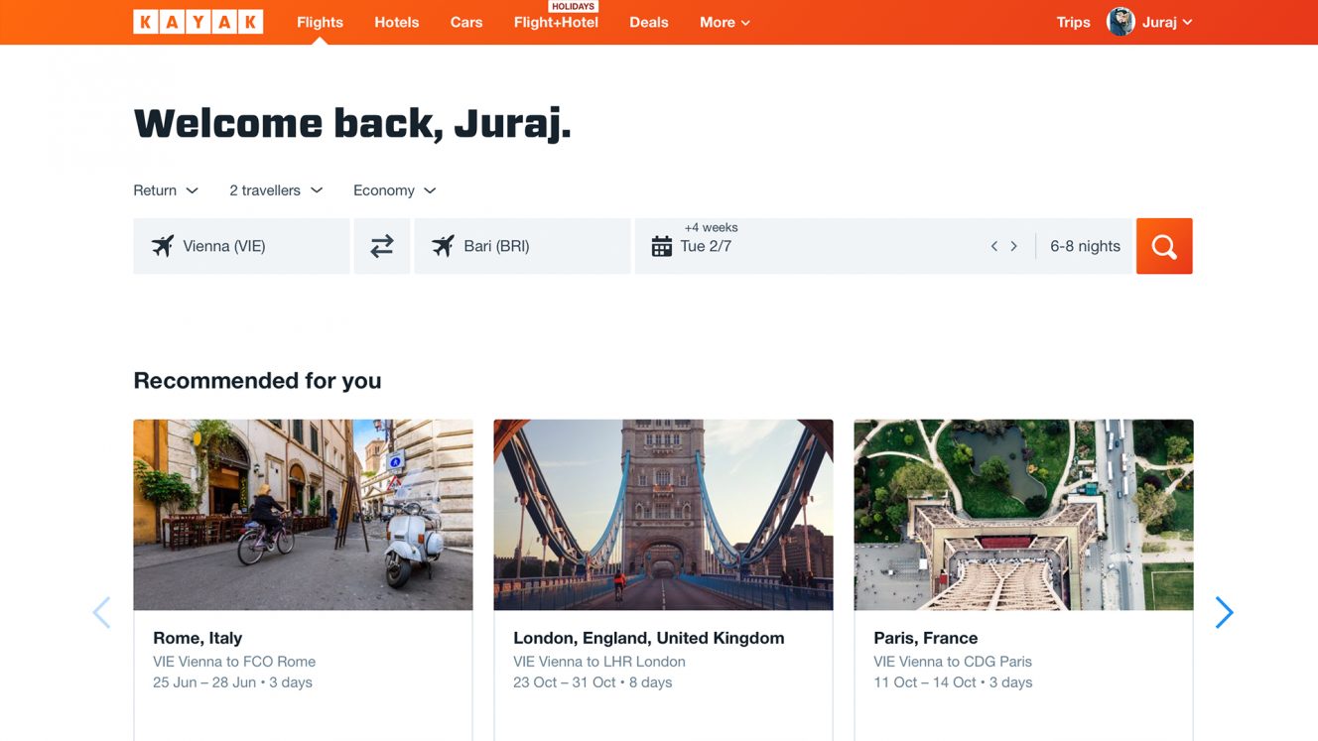Viewport: 1318px width, 741px height.
Task: Open the London Tower Bridge photo
Action: point(663,515)
